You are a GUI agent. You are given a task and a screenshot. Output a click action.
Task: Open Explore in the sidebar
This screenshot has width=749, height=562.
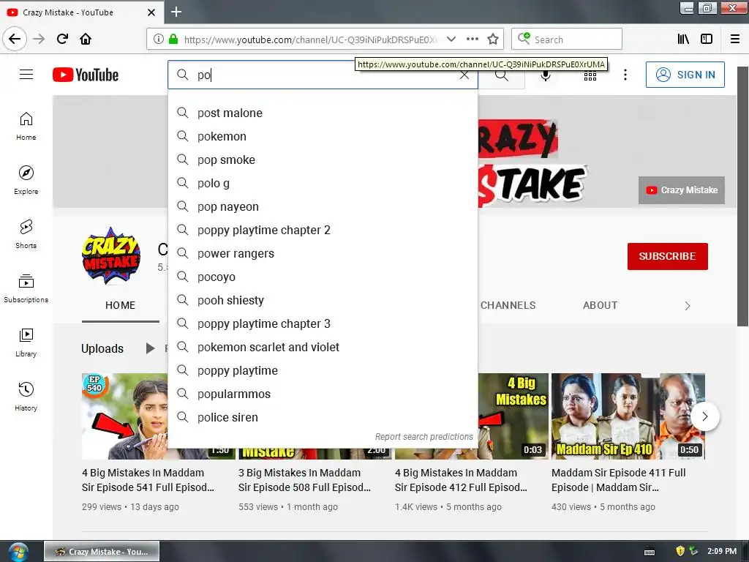click(x=26, y=180)
